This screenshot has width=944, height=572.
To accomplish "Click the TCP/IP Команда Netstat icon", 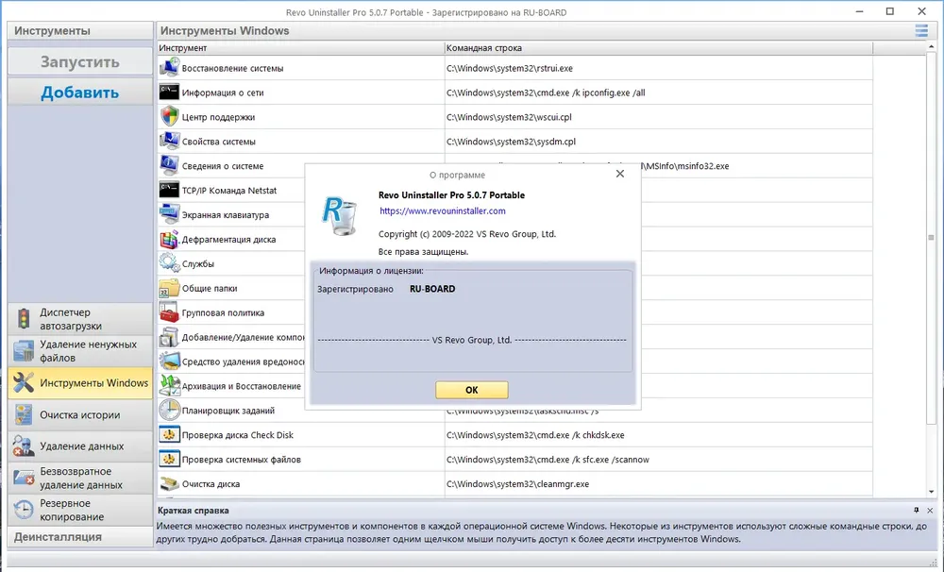I will coord(169,190).
